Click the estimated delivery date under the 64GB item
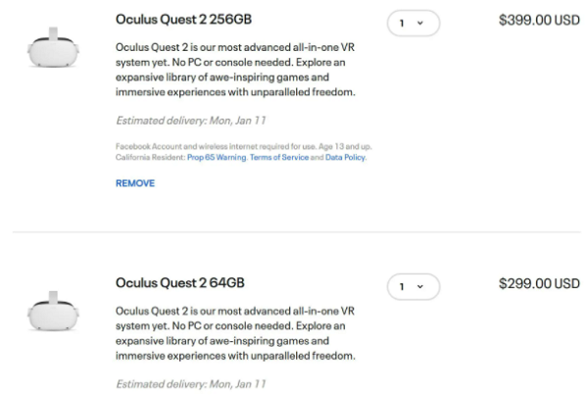The width and height of the screenshot is (588, 396). (191, 384)
